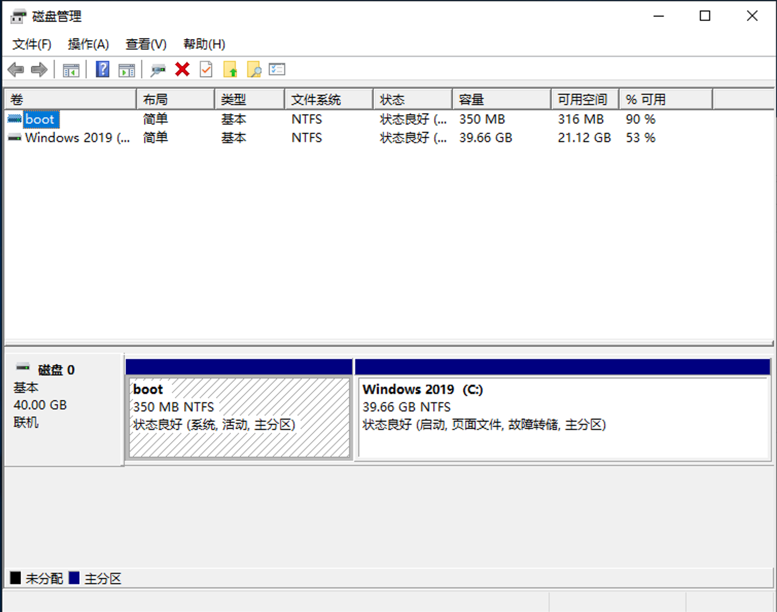The image size is (777, 612).
Task: Click the boot volume drive icon in list
Action: click(x=14, y=119)
